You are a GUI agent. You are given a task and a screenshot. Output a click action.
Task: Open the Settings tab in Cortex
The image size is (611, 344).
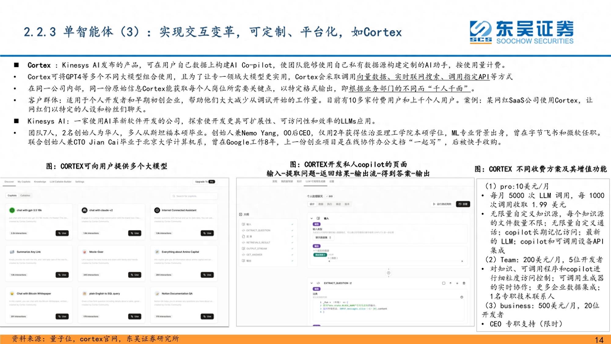[80, 182]
